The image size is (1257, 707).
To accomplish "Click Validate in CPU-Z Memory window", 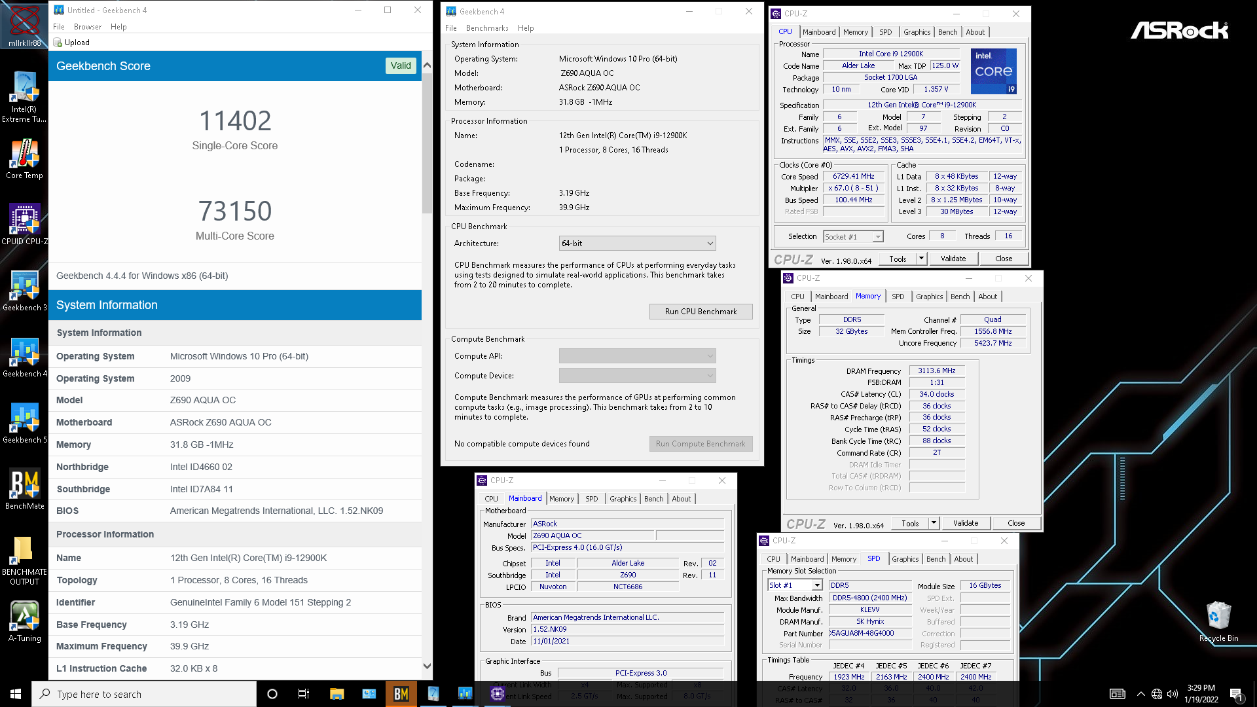I will point(966,523).
